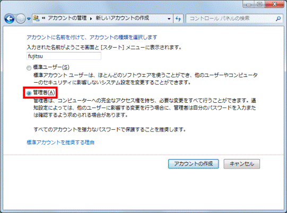
Task: Click the account name field containing fujitsu
Action: [x=64, y=56]
